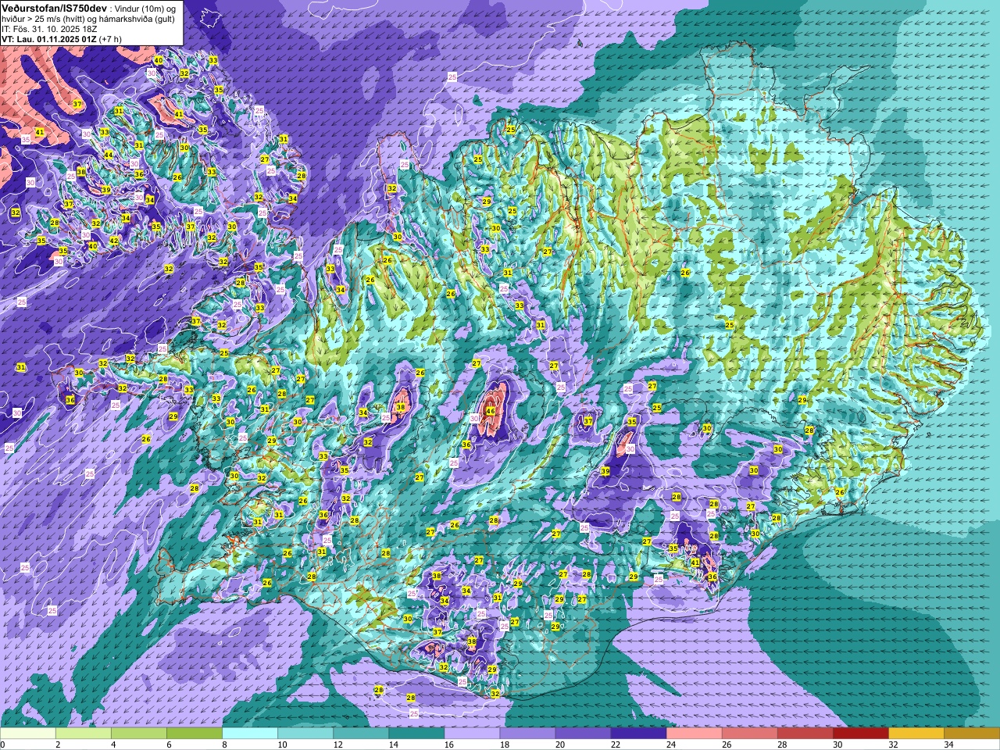The height and width of the screenshot is (750, 1000).
Task: Click the 'VT: Lau. 01.11.2025 01Z' valid time
Action: pos(50,38)
